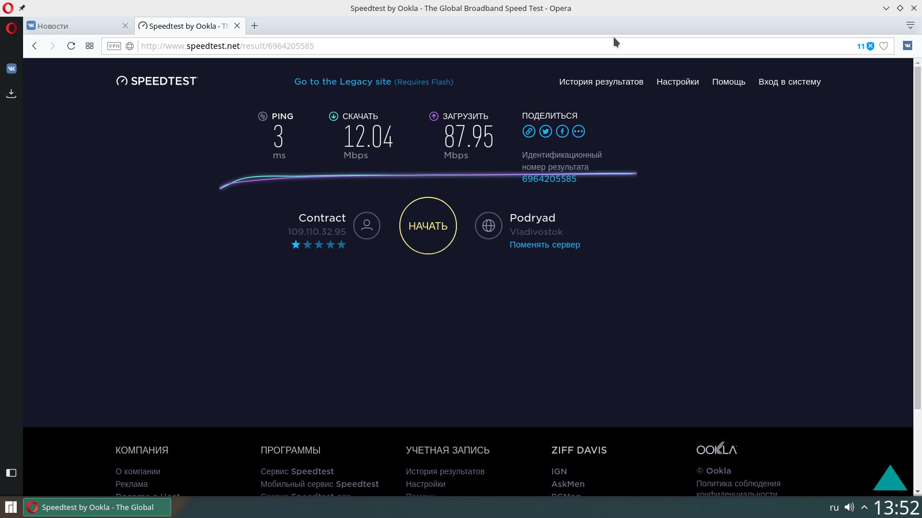922x518 pixels.
Task: Open Вход в систему login
Action: pos(789,82)
